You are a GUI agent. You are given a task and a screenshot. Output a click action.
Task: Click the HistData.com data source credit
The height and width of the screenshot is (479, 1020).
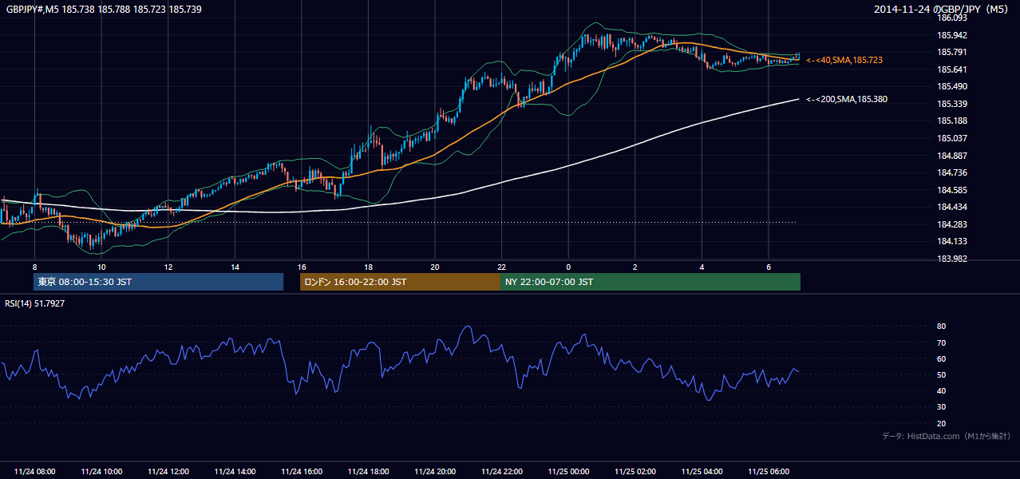pos(947,436)
